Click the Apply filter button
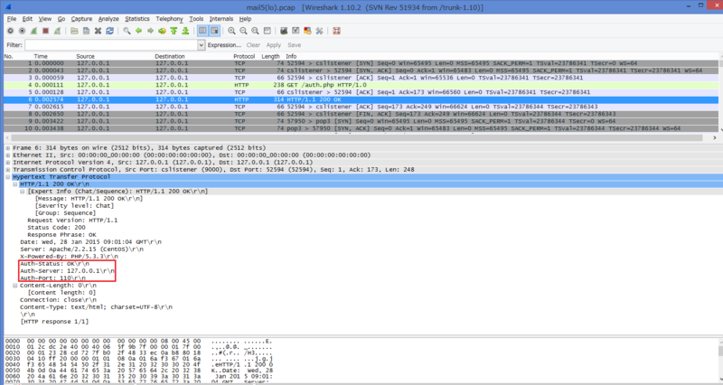The width and height of the screenshot is (723, 385). point(274,45)
